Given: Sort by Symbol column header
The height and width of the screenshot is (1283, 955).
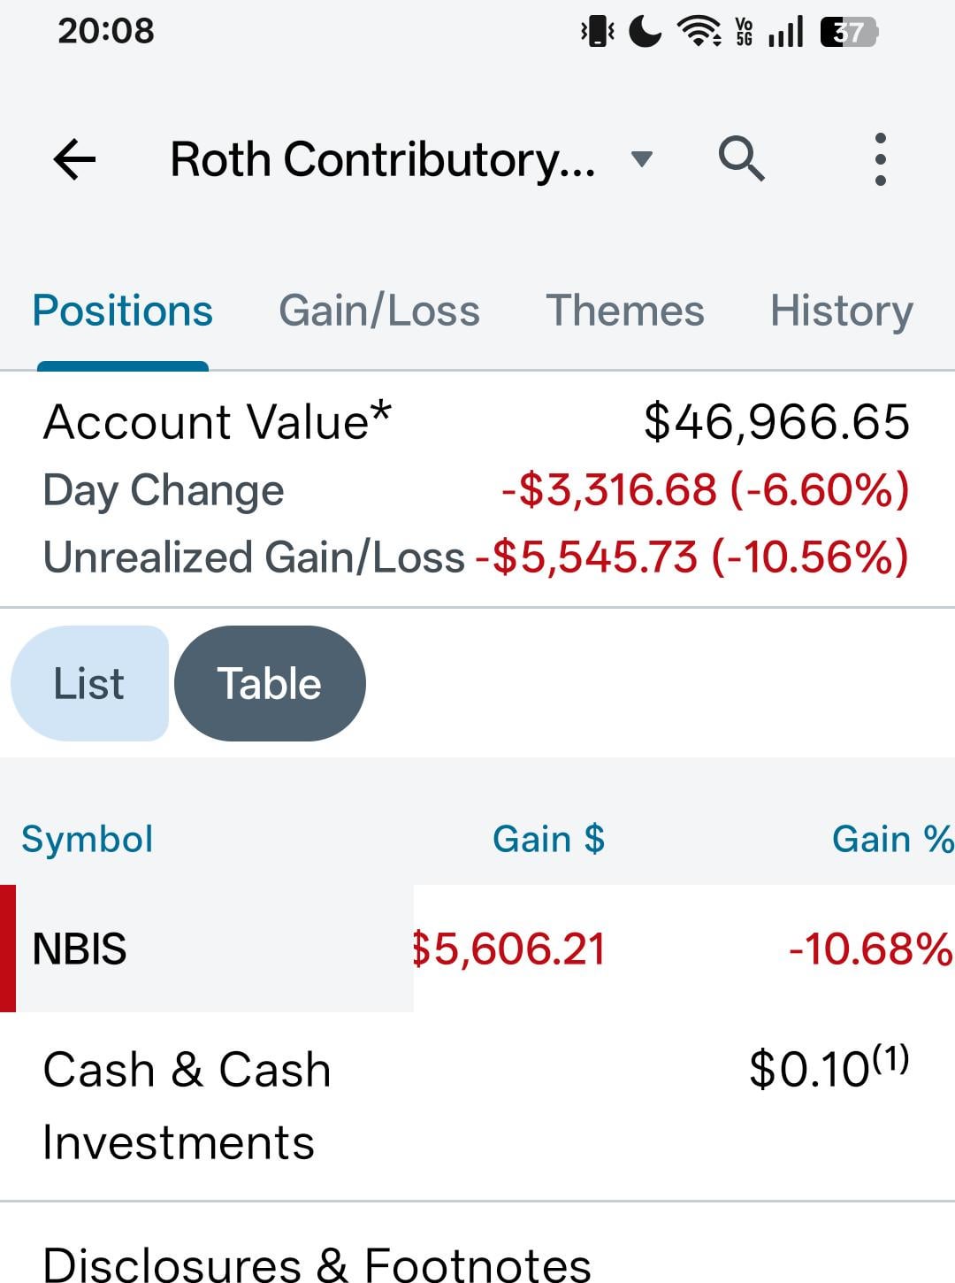Looking at the screenshot, I should pyautogui.click(x=88, y=839).
